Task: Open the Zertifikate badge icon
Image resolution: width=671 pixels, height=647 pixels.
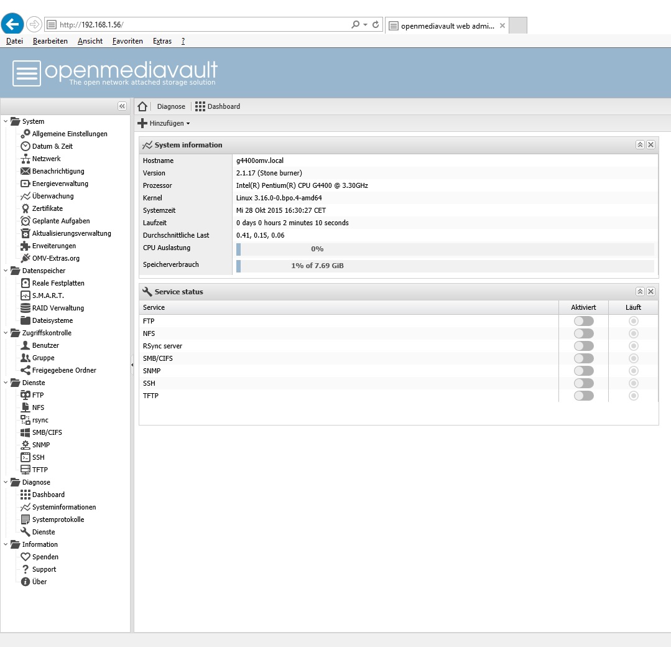Action: (25, 208)
